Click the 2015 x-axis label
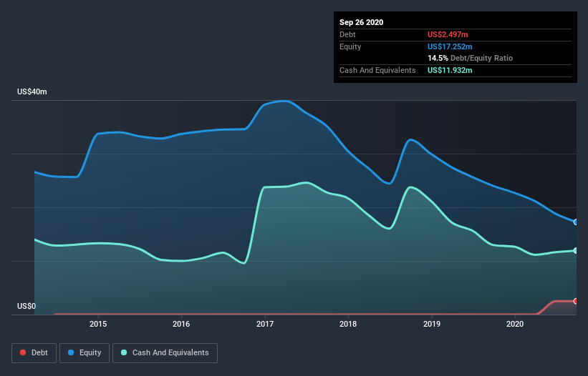Image resolution: width=588 pixels, height=376 pixels. (x=98, y=324)
